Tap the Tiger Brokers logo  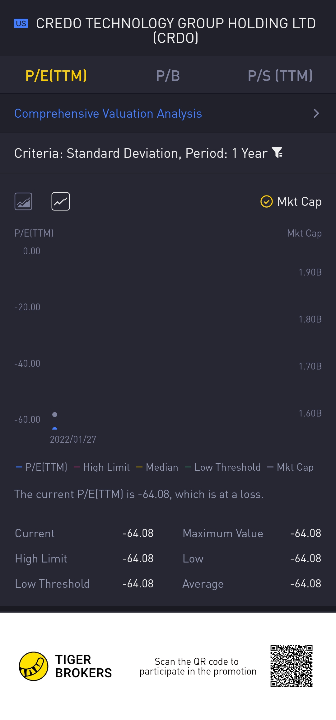tap(34, 666)
